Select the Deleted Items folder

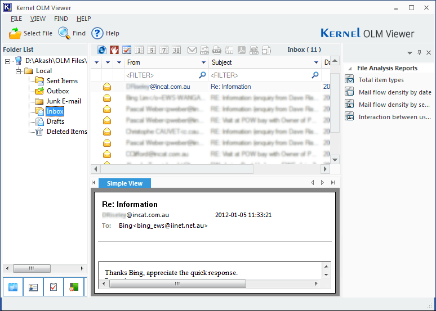click(x=66, y=132)
